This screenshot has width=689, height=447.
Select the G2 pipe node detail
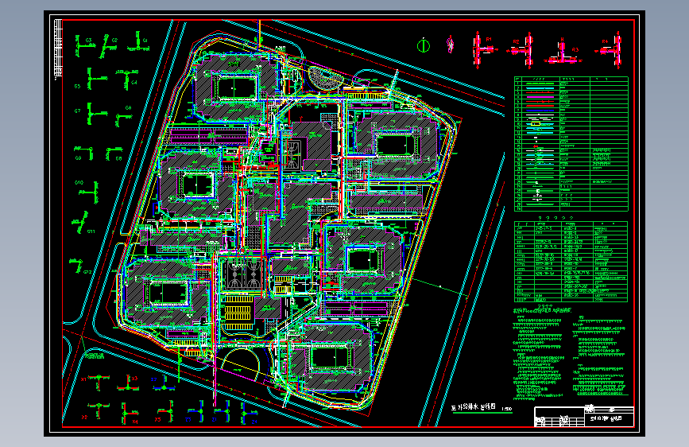(x=106, y=46)
